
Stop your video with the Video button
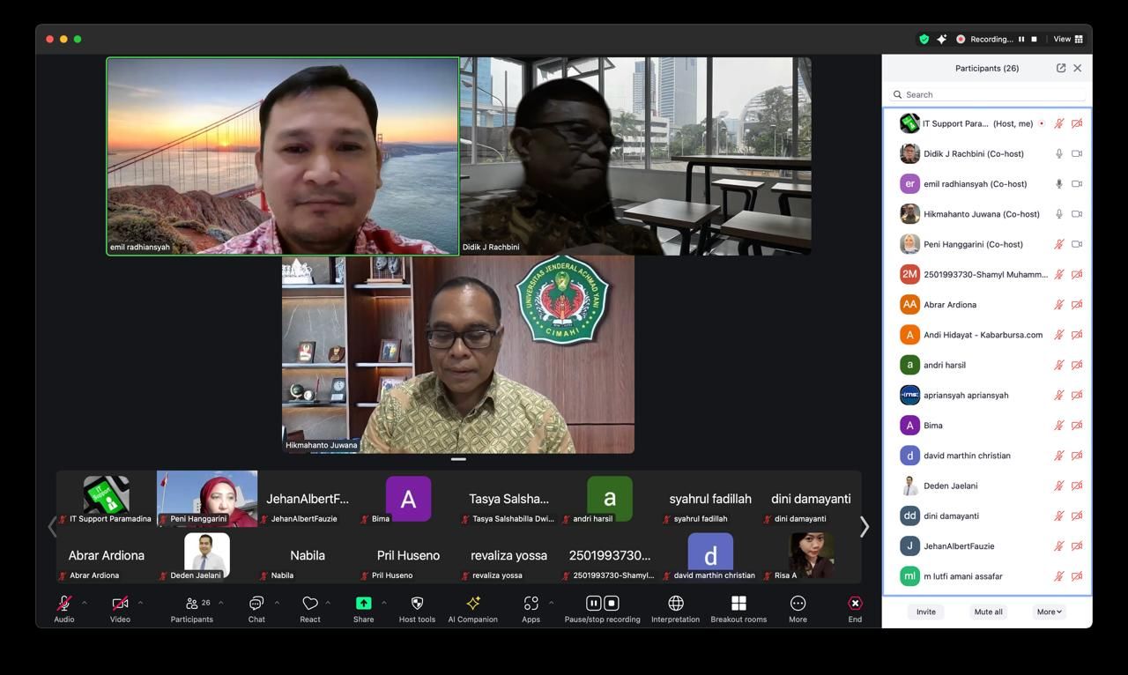click(120, 608)
